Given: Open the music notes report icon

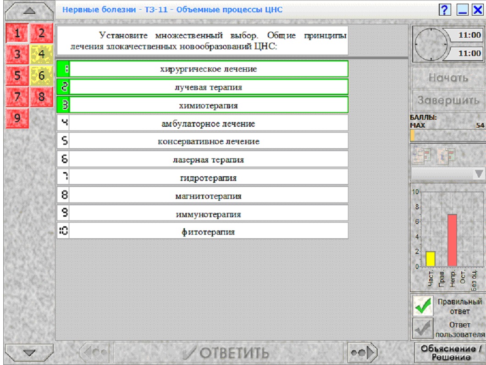Looking at the screenshot, I should (422, 155).
